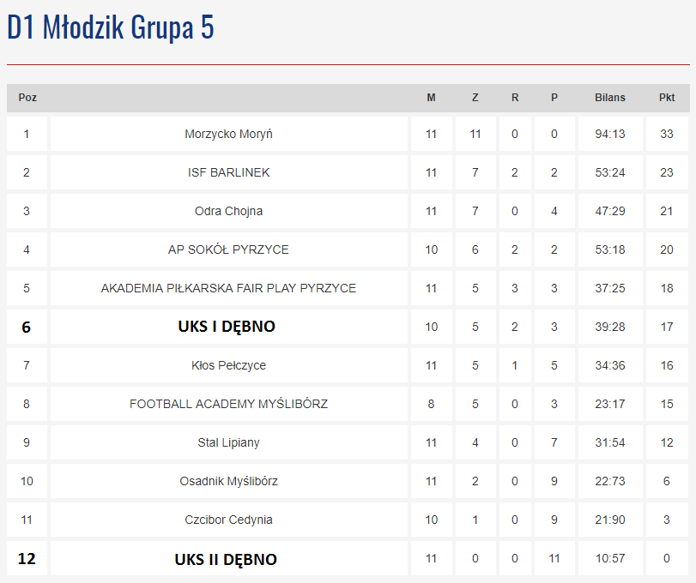Open AKADEMIA PIŁKARSKA FAIR PLAY PYRZYCE entry

point(228,288)
